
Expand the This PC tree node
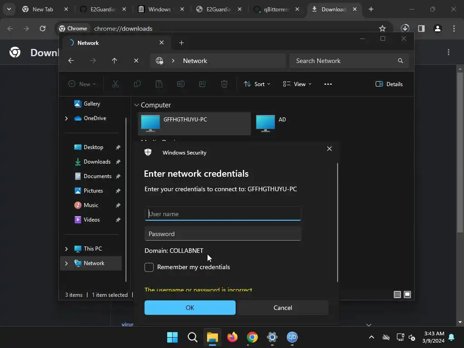pos(66,249)
